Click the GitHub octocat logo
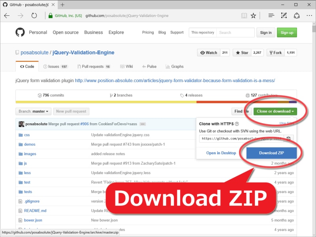This screenshot has height=237, width=316. 20,32
